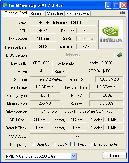Click the GPU field showing NV34
129x163 pixels.
coord(43,31)
